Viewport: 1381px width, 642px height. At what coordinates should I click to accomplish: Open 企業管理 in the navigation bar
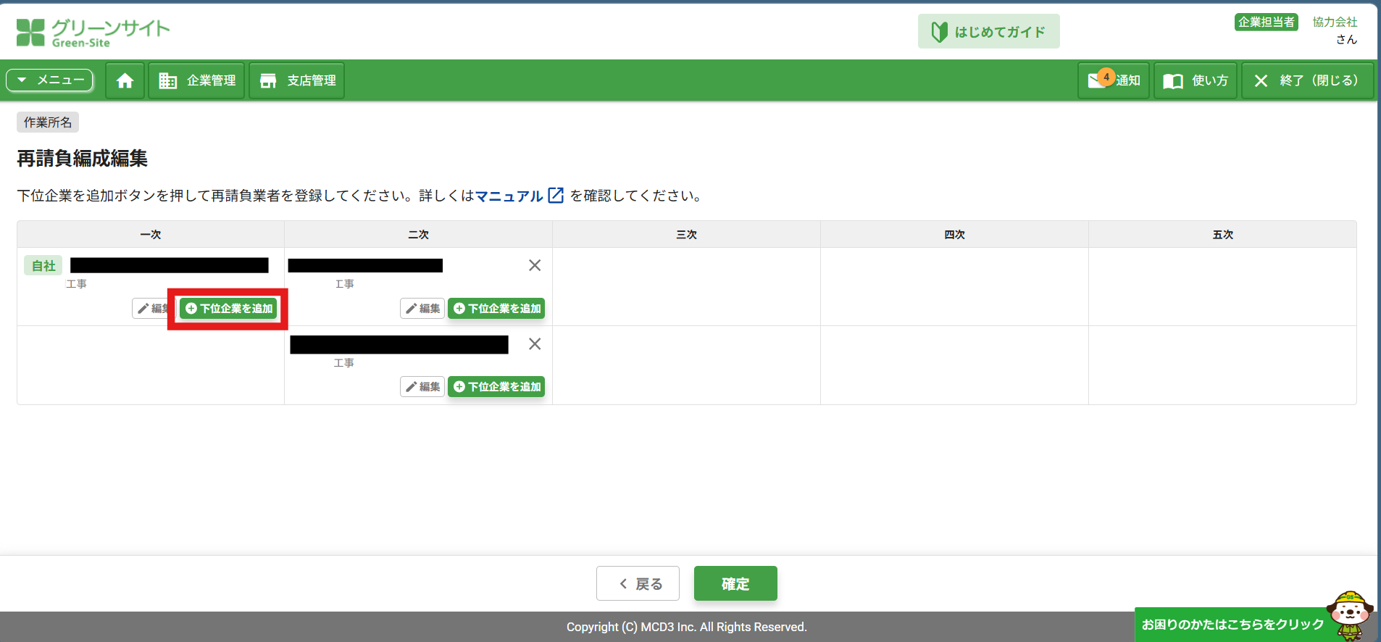197,80
